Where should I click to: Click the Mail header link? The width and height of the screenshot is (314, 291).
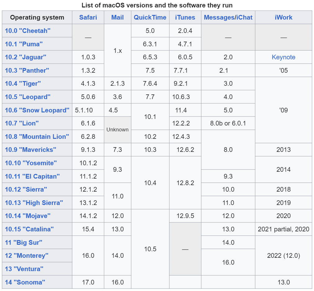pos(117,17)
